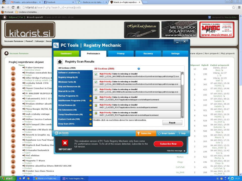Open the Fender Jazz Bass Mexico topic
This screenshot has width=242, height=181.
(x=40, y=171)
